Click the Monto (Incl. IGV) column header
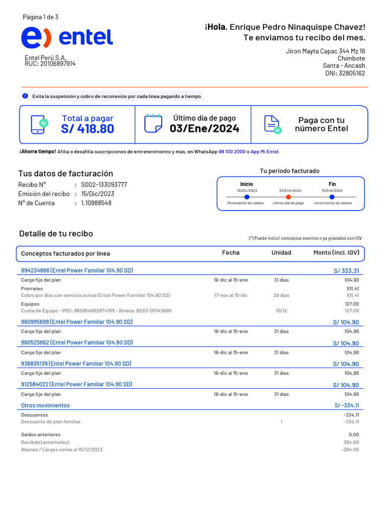387x517 pixels. 336,252
